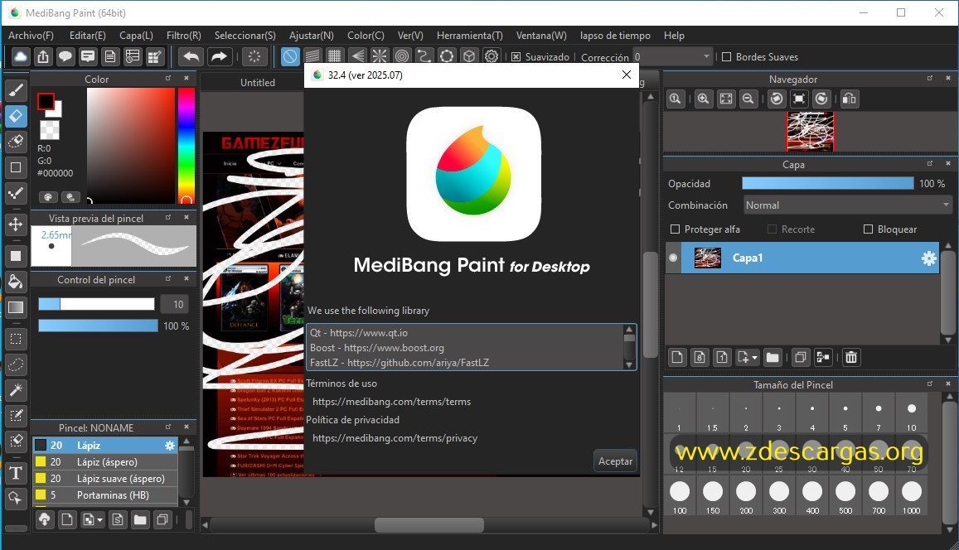Select brush size 100 preset
The image size is (959, 550).
(x=680, y=497)
